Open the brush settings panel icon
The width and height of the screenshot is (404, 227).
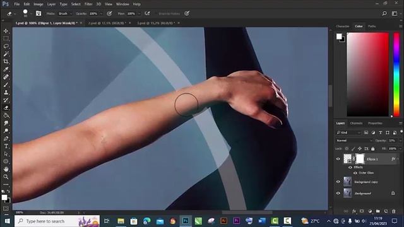tap(39, 13)
